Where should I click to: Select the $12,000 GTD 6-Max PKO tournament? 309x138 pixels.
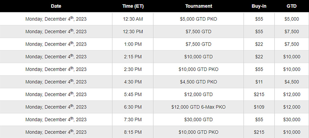tap(199, 107)
